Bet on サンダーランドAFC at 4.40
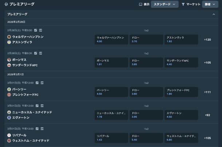The image size is (222, 147). point(181,62)
